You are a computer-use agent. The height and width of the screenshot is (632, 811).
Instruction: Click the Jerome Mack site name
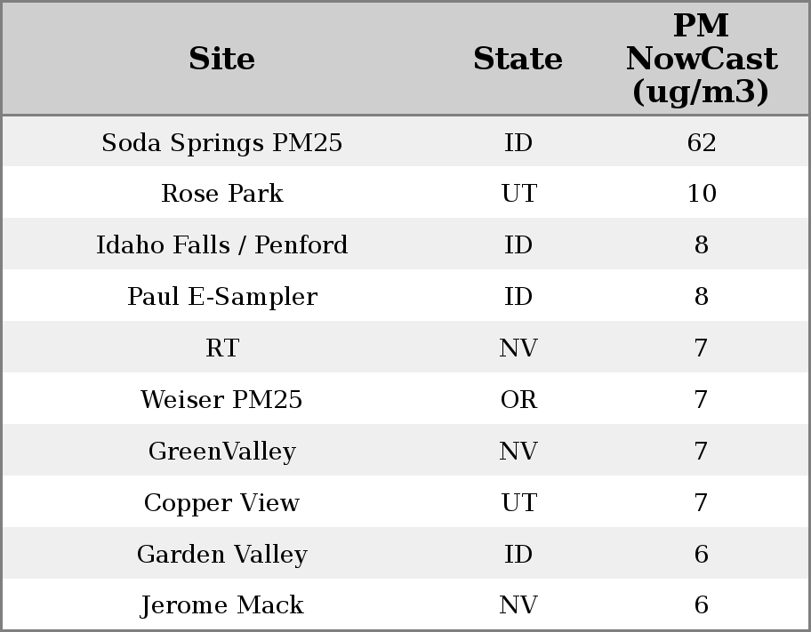tap(221, 605)
